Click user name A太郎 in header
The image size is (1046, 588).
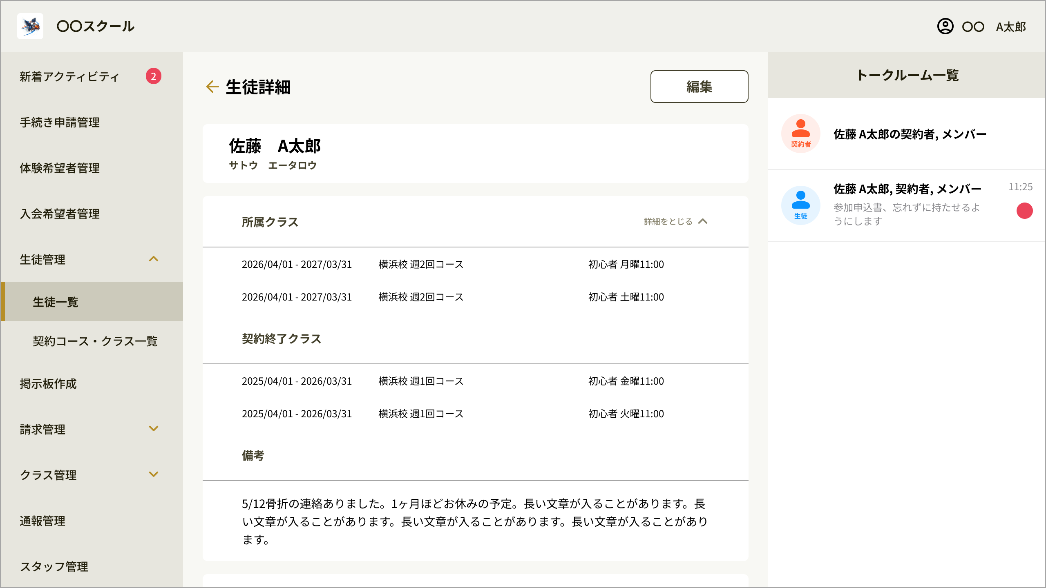point(1011,27)
